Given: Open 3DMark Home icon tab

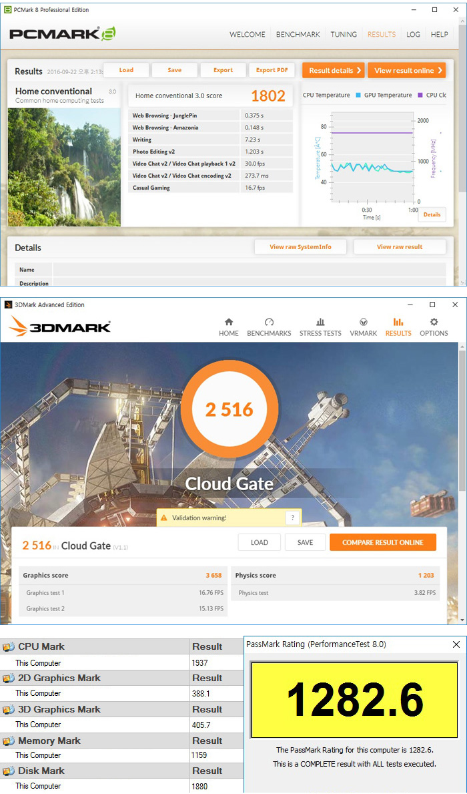Looking at the screenshot, I should point(229,322).
